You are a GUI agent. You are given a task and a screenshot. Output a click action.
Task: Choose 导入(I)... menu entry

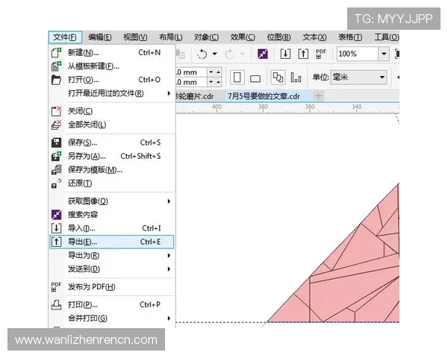[112, 228]
